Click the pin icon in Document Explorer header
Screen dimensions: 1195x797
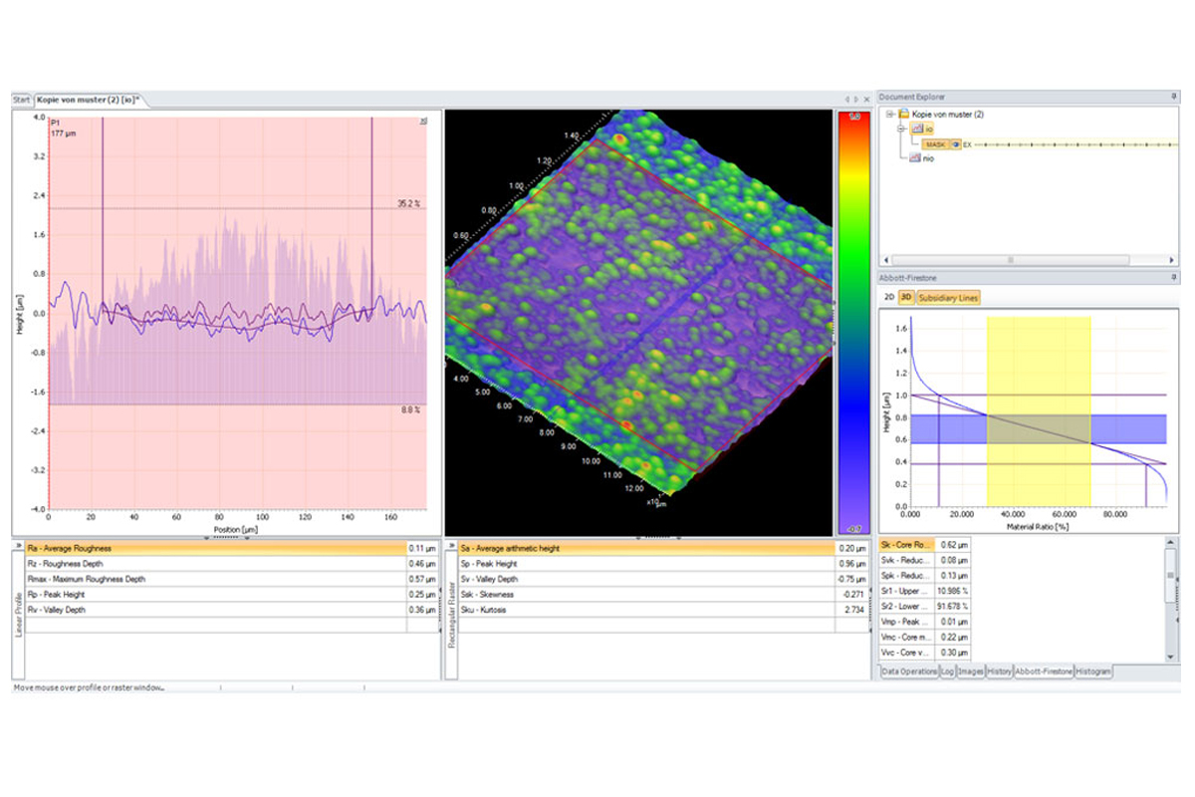1175,97
